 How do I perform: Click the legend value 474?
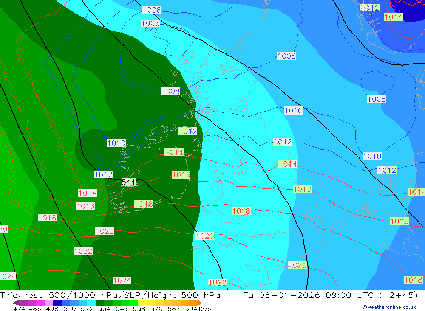coord(19,308)
